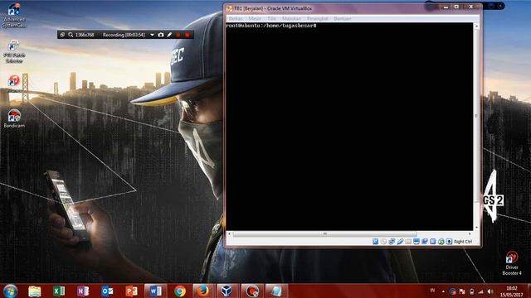The width and height of the screenshot is (531, 298).
Task: Activate the pencil drawing tool on recording bar
Action: pos(169,35)
